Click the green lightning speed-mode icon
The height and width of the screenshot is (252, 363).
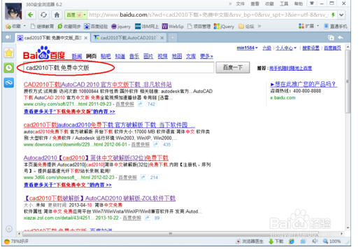pyautogui.click(x=333, y=15)
